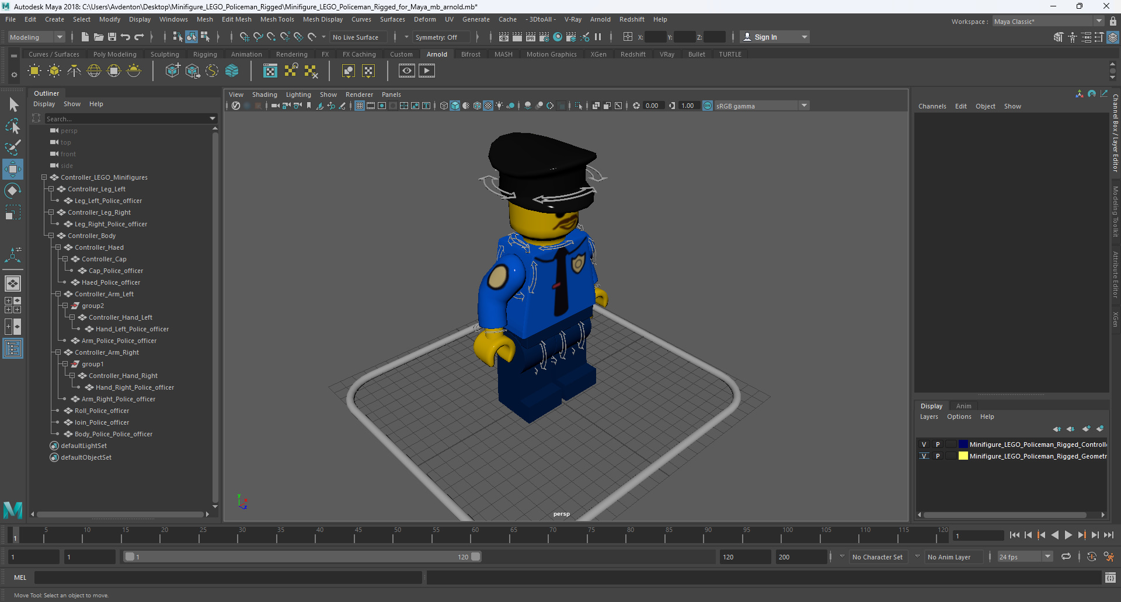
Task: Play the animation forward
Action: (1068, 535)
